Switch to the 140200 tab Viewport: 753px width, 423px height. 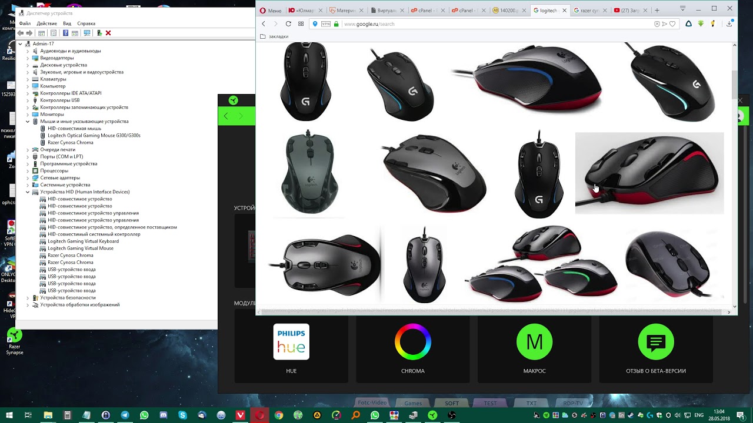[509, 11]
